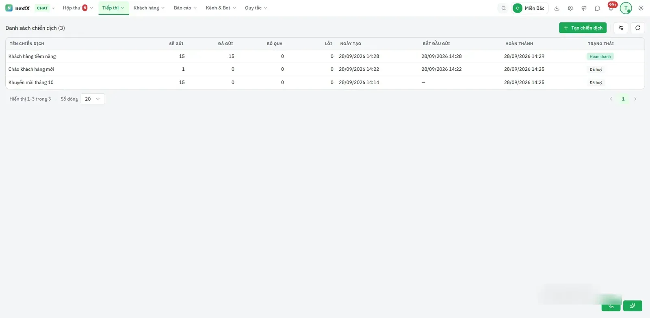Open the filter sliders icon button
Screen dimensions: 650x318
(x=621, y=28)
